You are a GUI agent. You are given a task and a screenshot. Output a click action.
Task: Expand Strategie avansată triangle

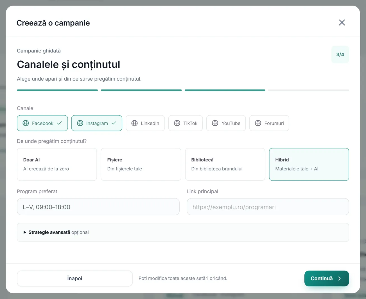[x=25, y=232]
